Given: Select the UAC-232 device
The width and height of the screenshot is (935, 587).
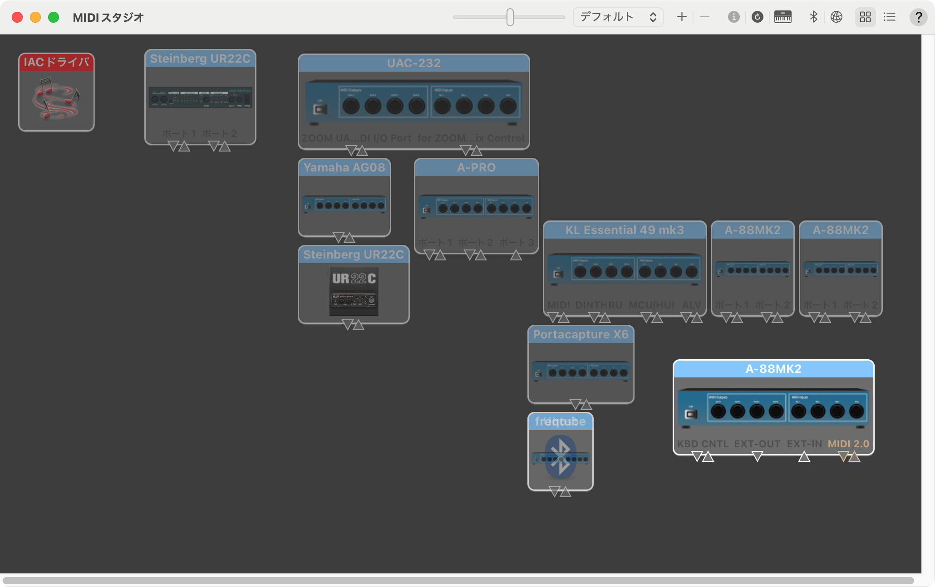Looking at the screenshot, I should 413,102.
